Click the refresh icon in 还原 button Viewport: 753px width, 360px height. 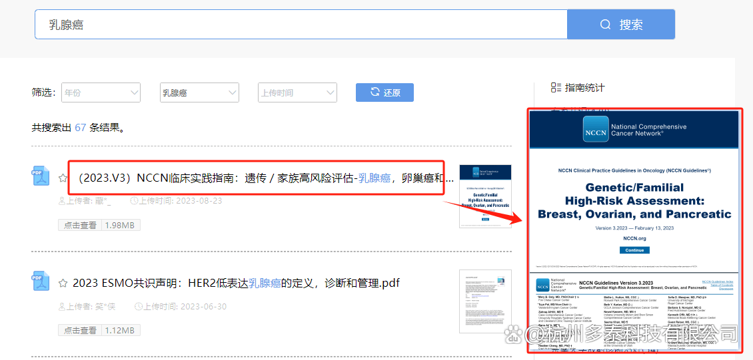pyautogui.click(x=375, y=92)
